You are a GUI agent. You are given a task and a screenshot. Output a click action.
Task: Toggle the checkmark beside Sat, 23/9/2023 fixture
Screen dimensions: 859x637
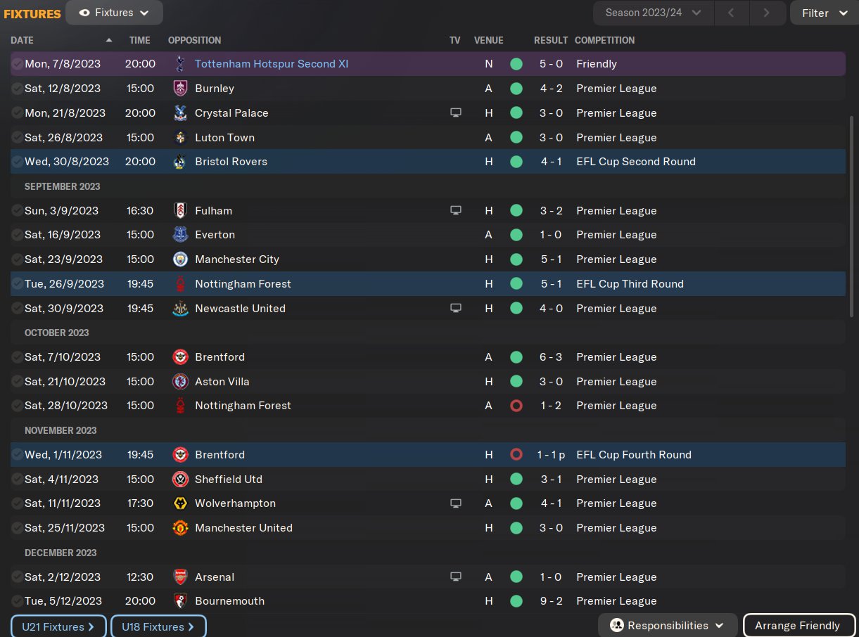(x=18, y=259)
